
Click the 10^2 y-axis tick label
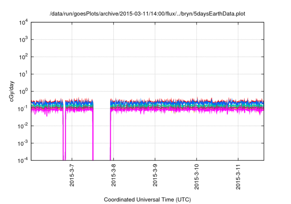(x=24, y=57)
